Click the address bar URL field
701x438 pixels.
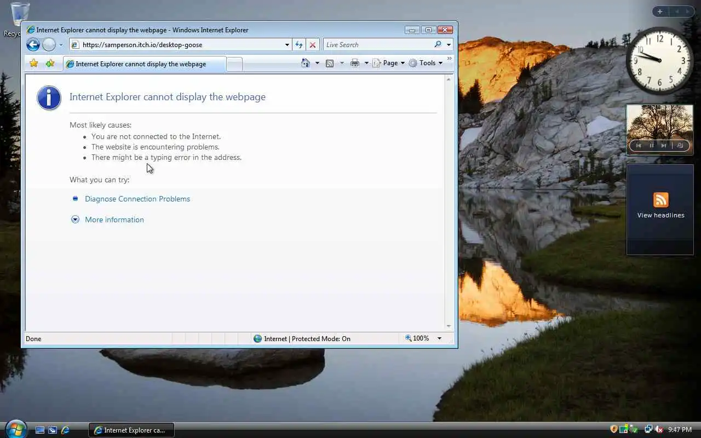(181, 45)
